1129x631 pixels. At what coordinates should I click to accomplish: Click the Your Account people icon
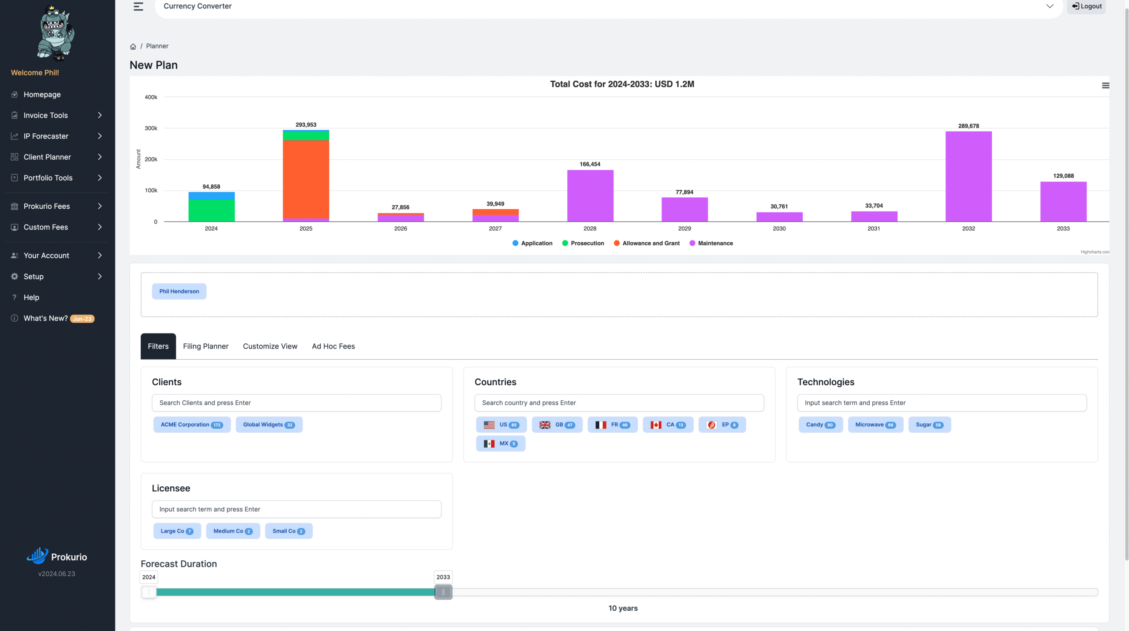[15, 255]
